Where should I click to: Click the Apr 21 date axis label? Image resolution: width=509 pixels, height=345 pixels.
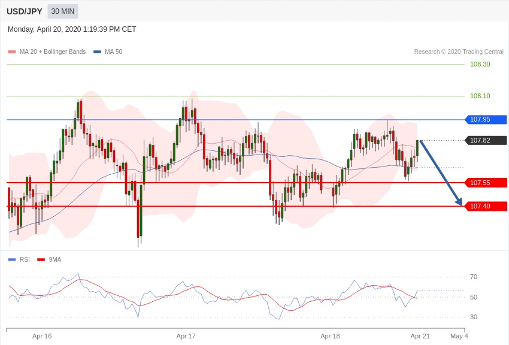pos(420,336)
